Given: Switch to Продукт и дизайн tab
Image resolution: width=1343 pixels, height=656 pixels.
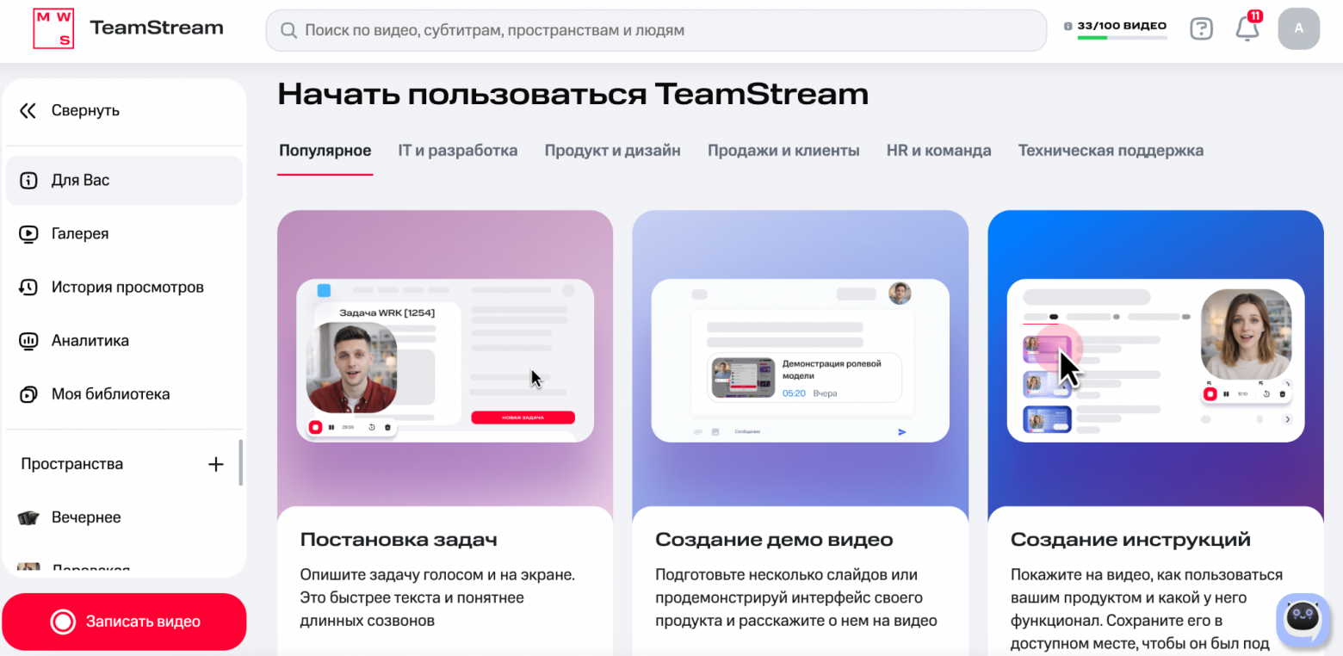Looking at the screenshot, I should coord(613,151).
